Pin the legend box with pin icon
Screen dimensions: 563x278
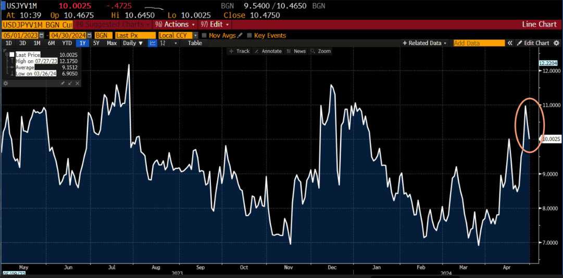pyautogui.click(x=62, y=83)
